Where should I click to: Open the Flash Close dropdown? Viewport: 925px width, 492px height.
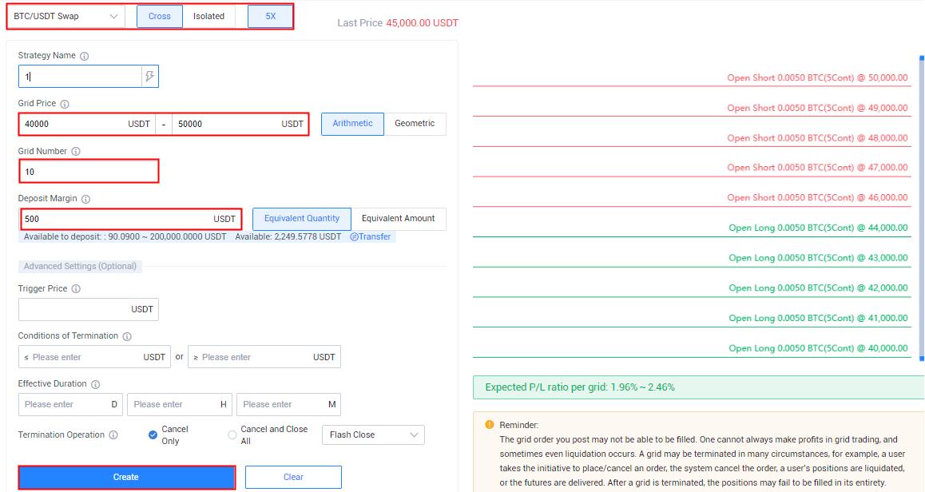point(373,434)
